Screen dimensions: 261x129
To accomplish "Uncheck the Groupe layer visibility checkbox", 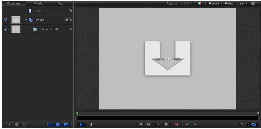I will pyautogui.click(x=6, y=20).
